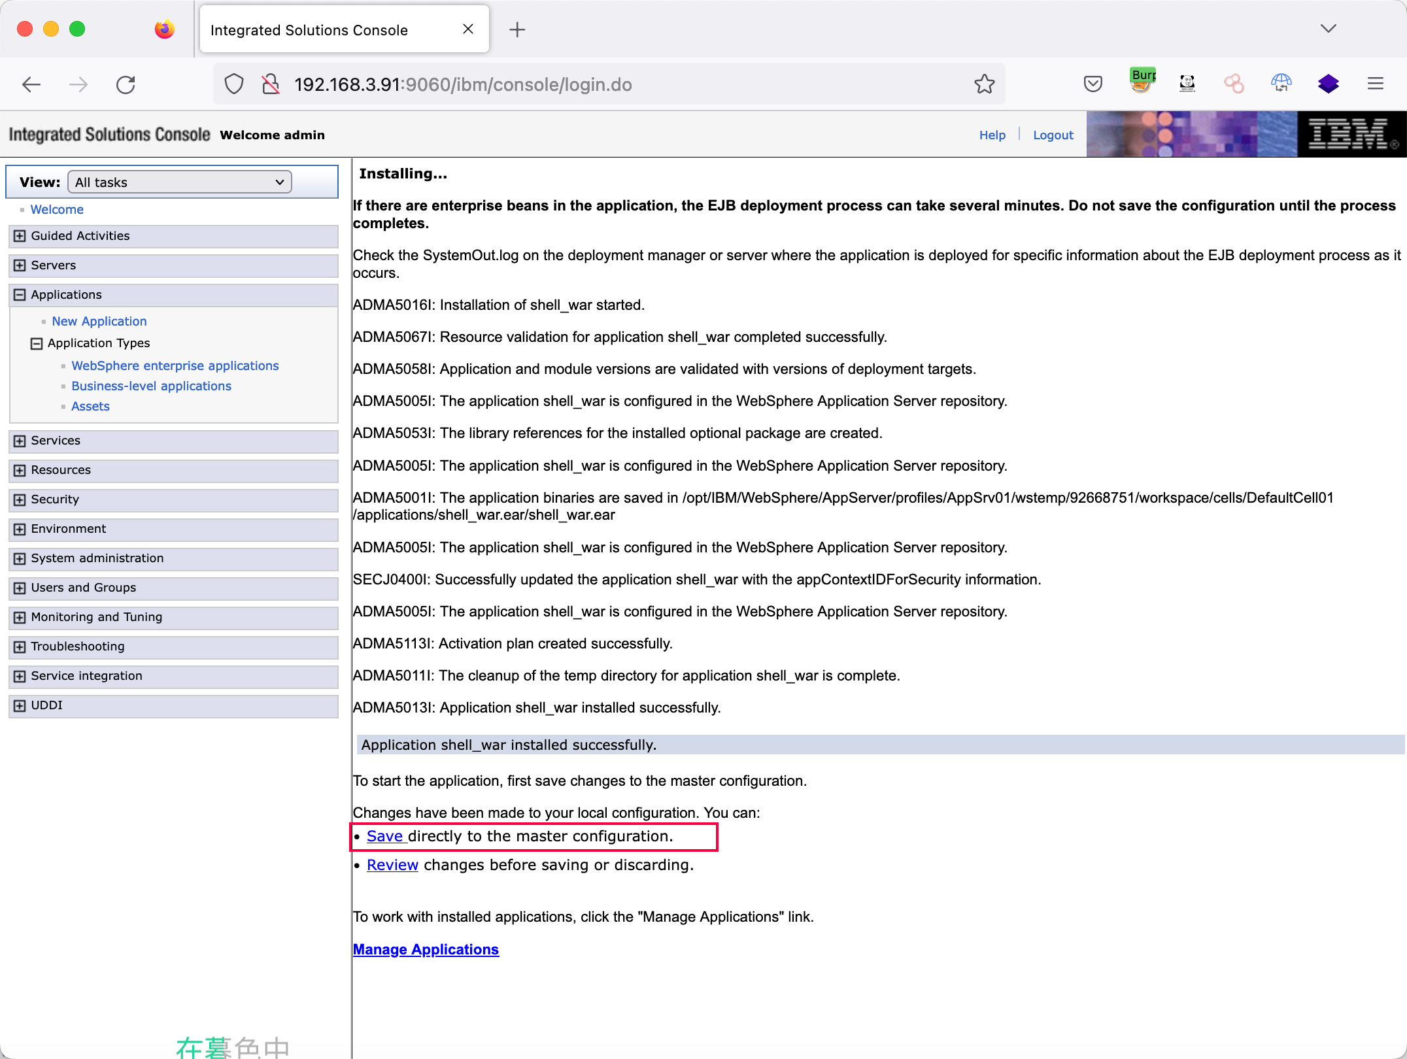
Task: Open a new browser tab
Action: [x=517, y=29]
